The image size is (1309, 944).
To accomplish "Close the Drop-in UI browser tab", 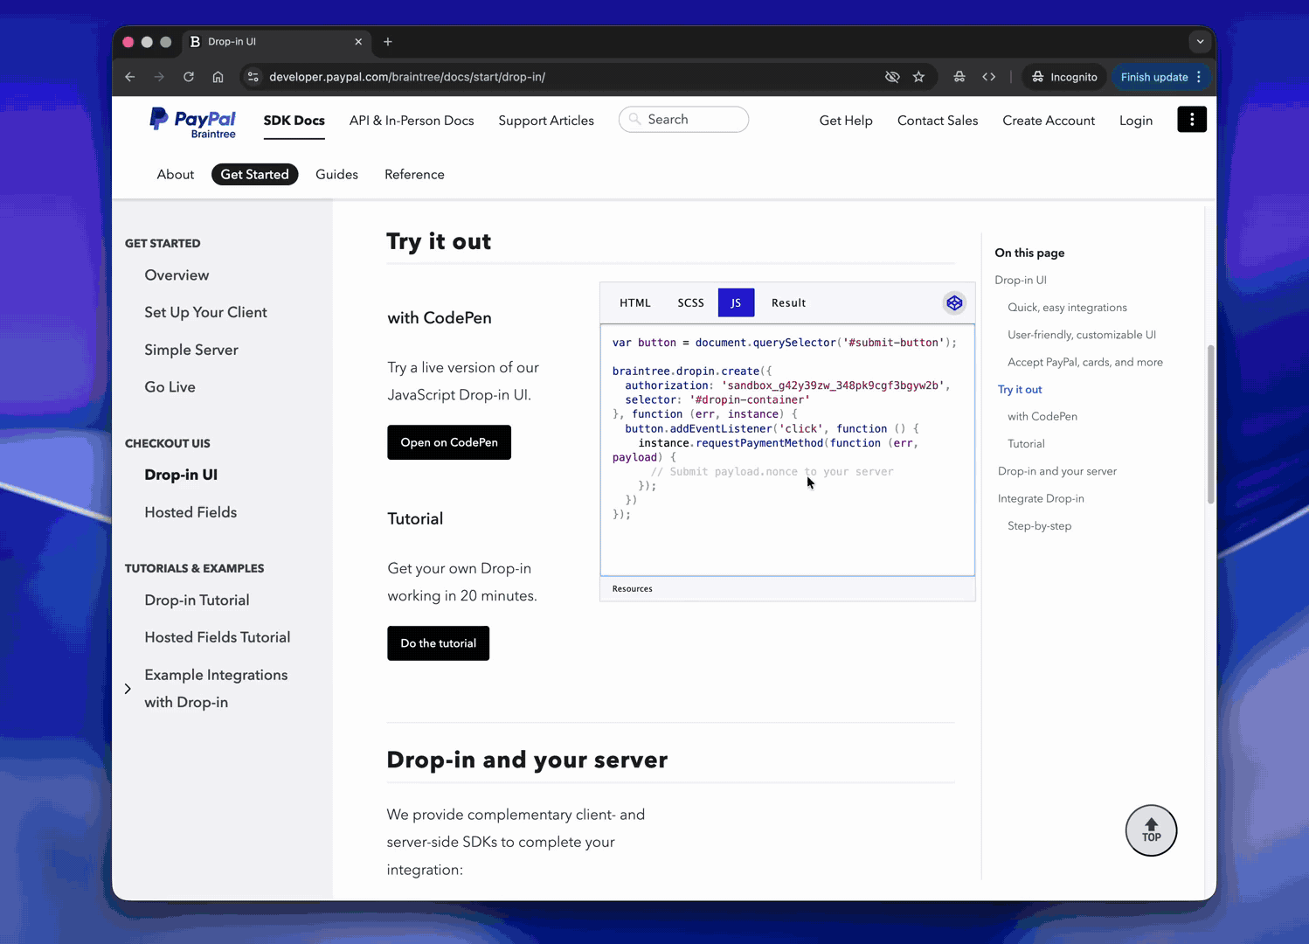I will [x=358, y=42].
